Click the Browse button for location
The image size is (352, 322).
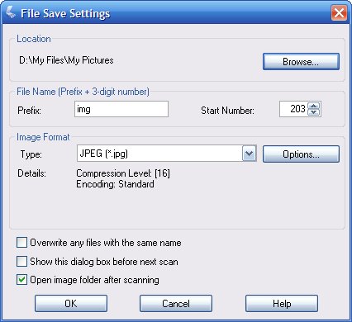click(x=301, y=62)
